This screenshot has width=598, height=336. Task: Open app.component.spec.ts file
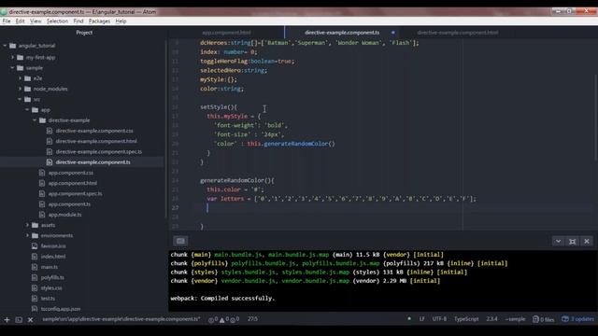coord(75,193)
